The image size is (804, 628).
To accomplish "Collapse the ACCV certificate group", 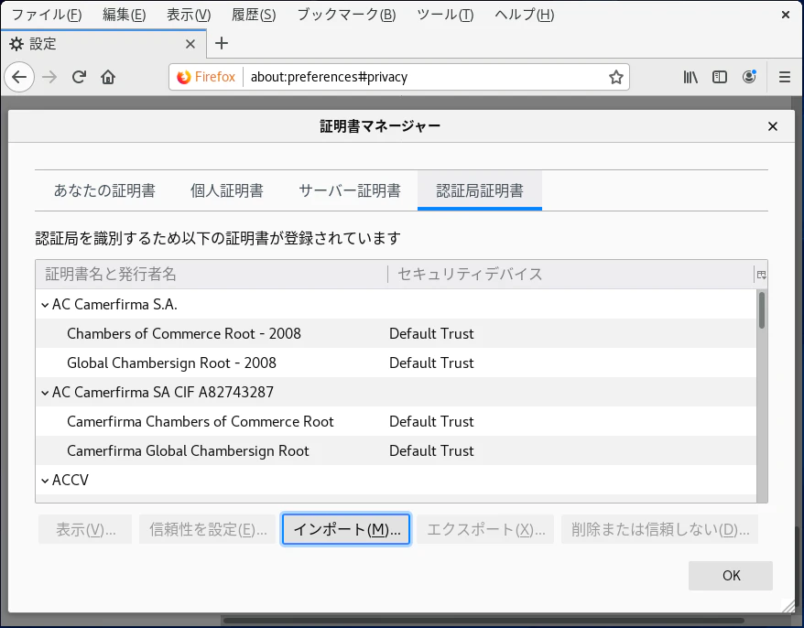I will pyautogui.click(x=45, y=480).
